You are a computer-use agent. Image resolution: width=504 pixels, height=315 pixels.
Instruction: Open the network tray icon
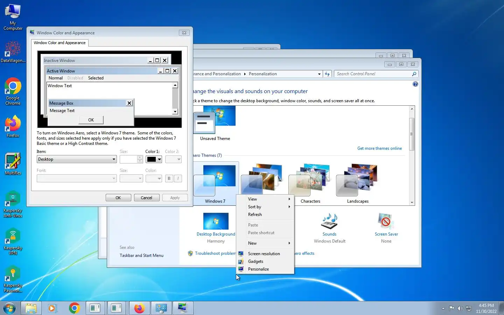click(x=469, y=308)
